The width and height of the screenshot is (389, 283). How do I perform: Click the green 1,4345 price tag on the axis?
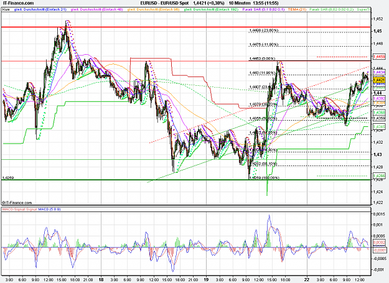[379, 127]
